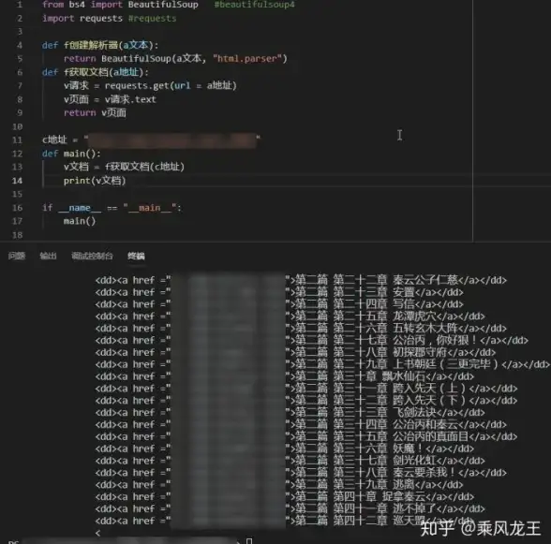Click terminal row 第二十九章 上书朝廷
The image size is (551, 544).
[322, 364]
